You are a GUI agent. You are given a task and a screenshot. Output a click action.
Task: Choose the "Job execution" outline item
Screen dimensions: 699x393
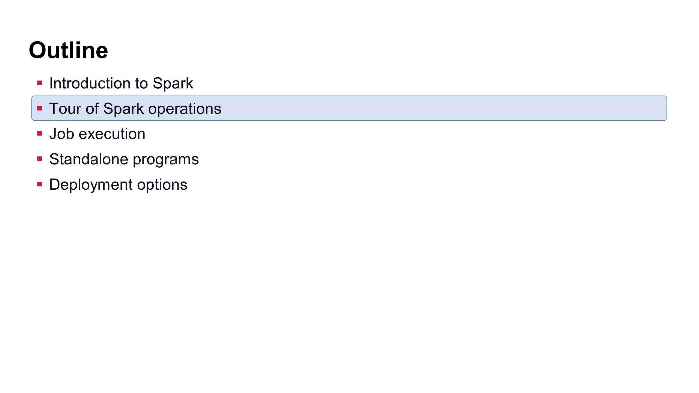pos(97,134)
